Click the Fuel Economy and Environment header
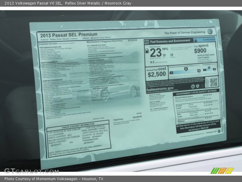The image size is (242, 182). 170,41
